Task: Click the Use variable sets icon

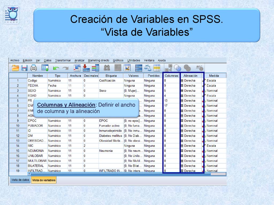Action: pyautogui.click(x=178, y=68)
